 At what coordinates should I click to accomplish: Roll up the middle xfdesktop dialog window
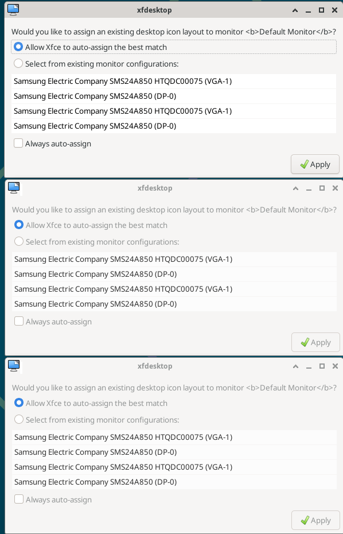[296, 188]
